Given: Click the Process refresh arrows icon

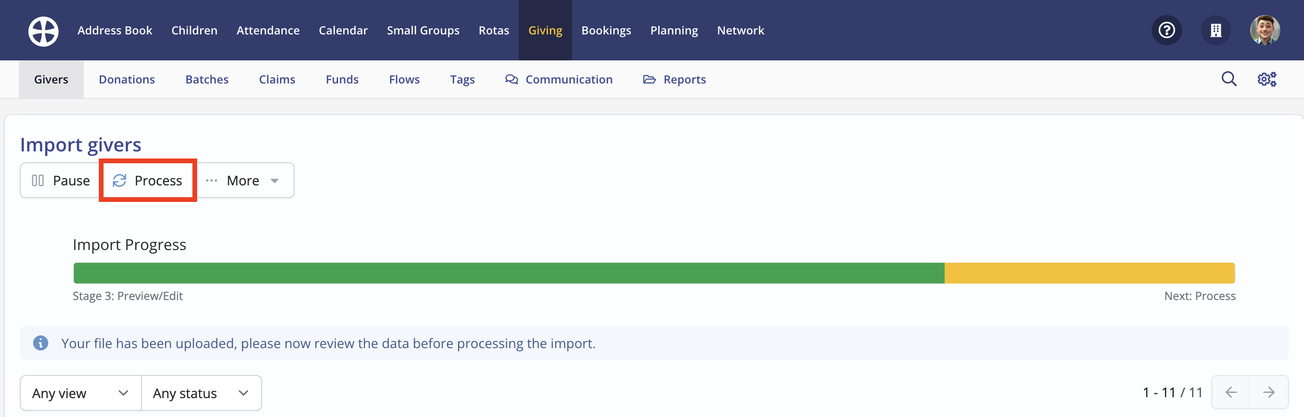Looking at the screenshot, I should pos(120,180).
